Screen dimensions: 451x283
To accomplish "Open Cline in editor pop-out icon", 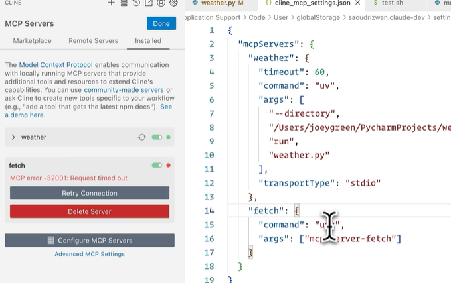I will click(x=149, y=3).
